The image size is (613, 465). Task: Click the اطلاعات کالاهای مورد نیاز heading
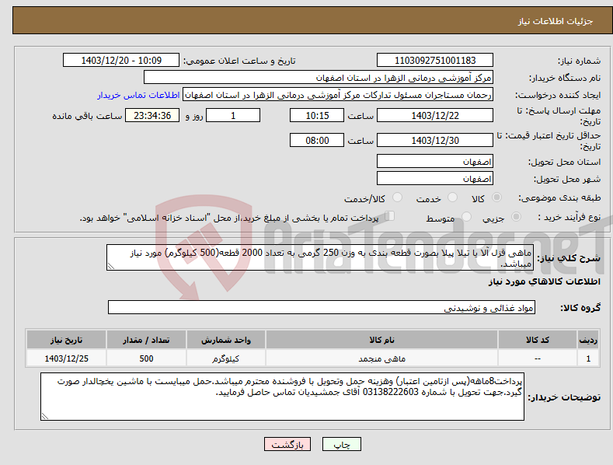[x=544, y=281]
